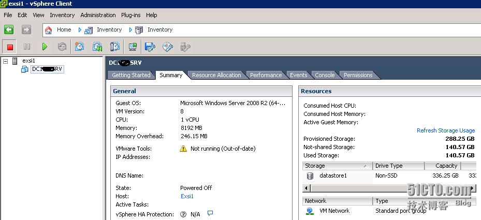Screen dimensions: 481x220
Task: Open the Inventory menu
Action: tap(62, 15)
